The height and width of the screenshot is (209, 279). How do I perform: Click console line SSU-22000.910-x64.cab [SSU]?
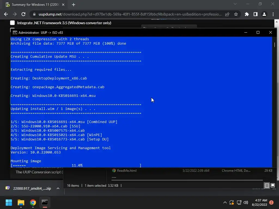pyautogui.click(x=46, y=126)
